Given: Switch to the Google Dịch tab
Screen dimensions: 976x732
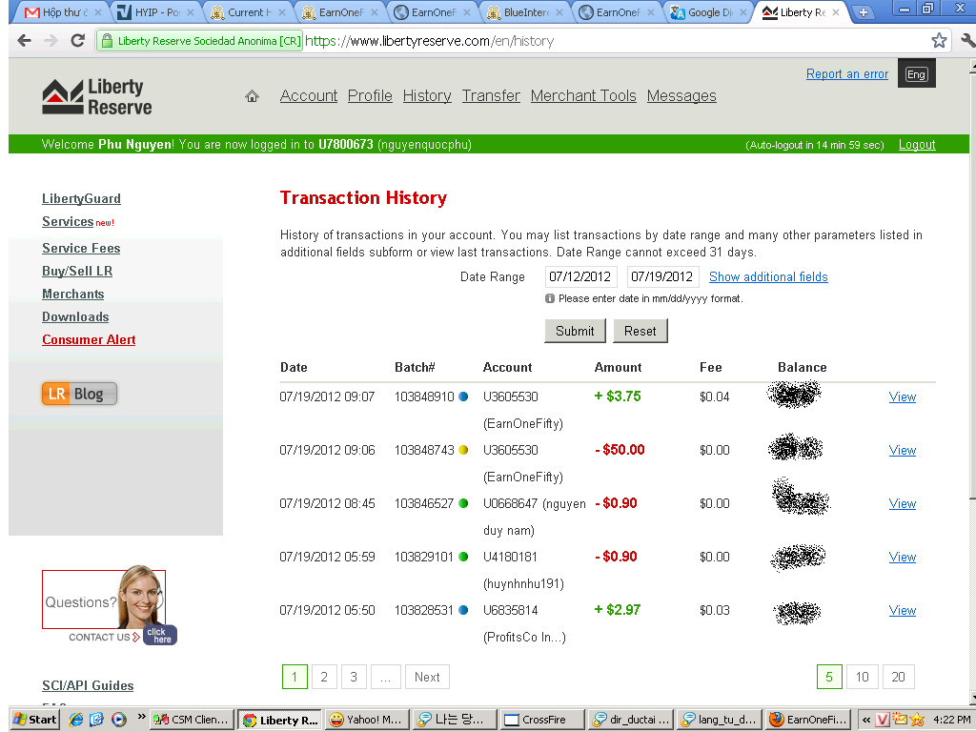Looking at the screenshot, I should pos(708,12).
